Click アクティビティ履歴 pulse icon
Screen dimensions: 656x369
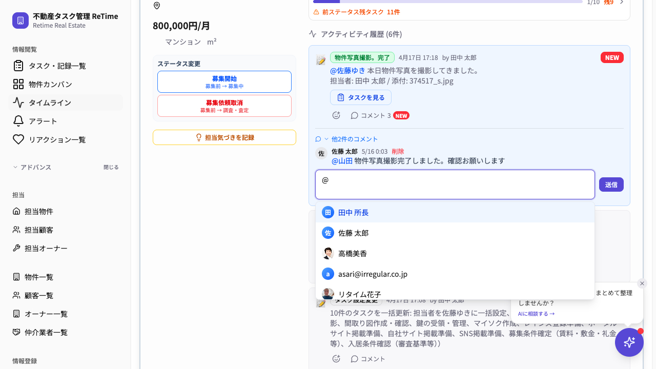tap(313, 34)
